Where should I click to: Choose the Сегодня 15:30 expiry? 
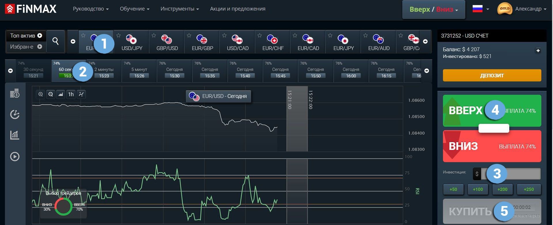pyautogui.click(x=175, y=71)
